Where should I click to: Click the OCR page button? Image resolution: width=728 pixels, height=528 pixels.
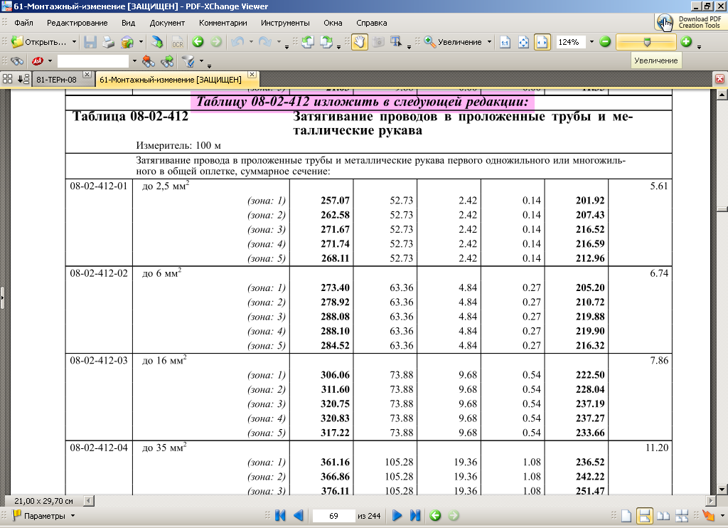click(177, 42)
